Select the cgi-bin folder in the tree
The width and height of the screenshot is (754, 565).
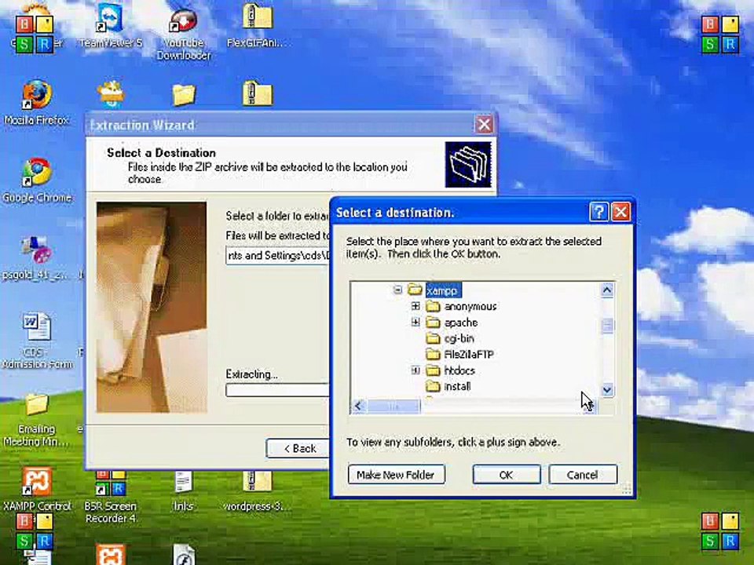pyautogui.click(x=451, y=338)
